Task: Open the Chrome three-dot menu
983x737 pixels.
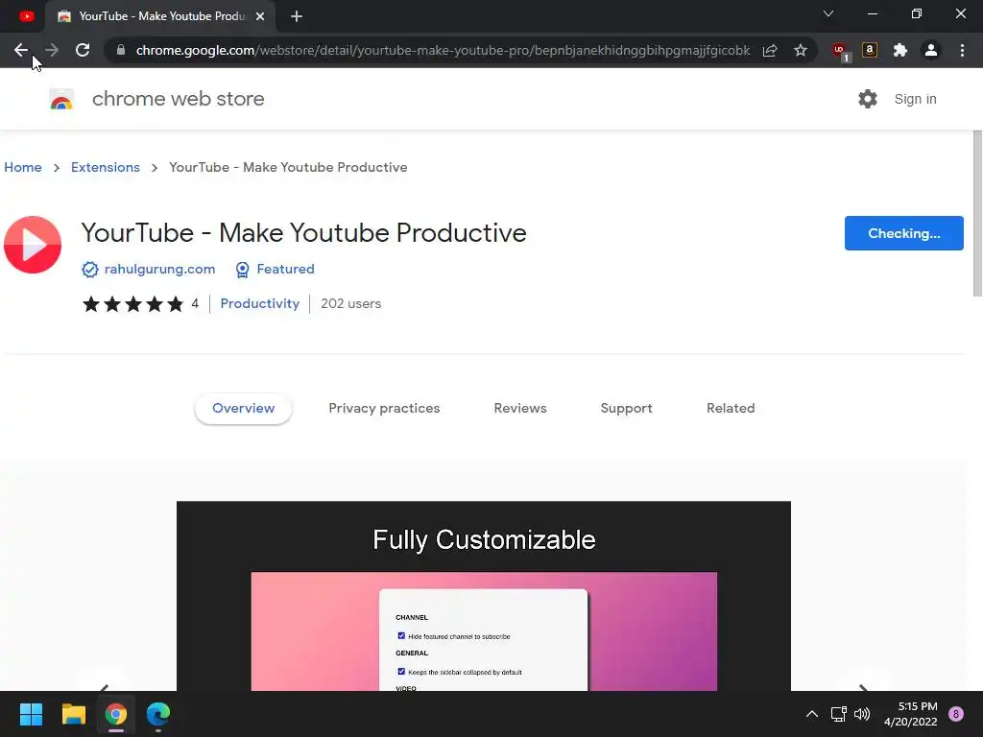Action: [x=962, y=50]
